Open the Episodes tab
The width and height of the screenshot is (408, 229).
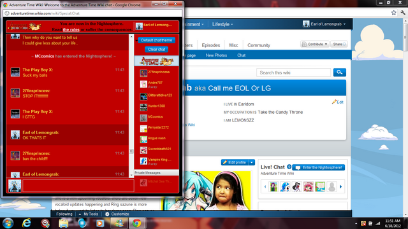tap(211, 45)
